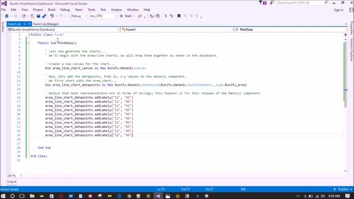Open the Publish dropdown in status bar

point(343,189)
